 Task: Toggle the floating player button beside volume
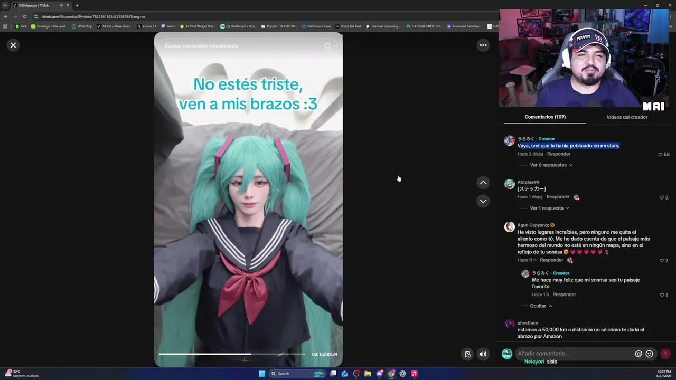(467, 354)
